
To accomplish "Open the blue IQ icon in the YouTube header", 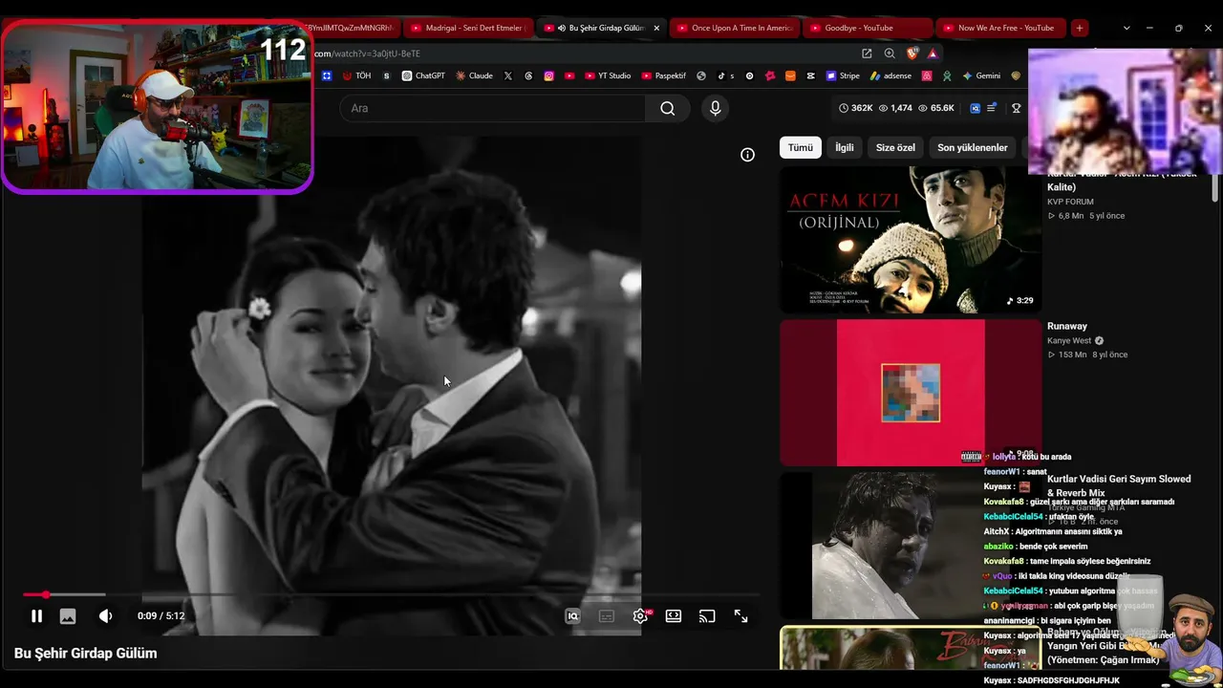I will click(975, 108).
